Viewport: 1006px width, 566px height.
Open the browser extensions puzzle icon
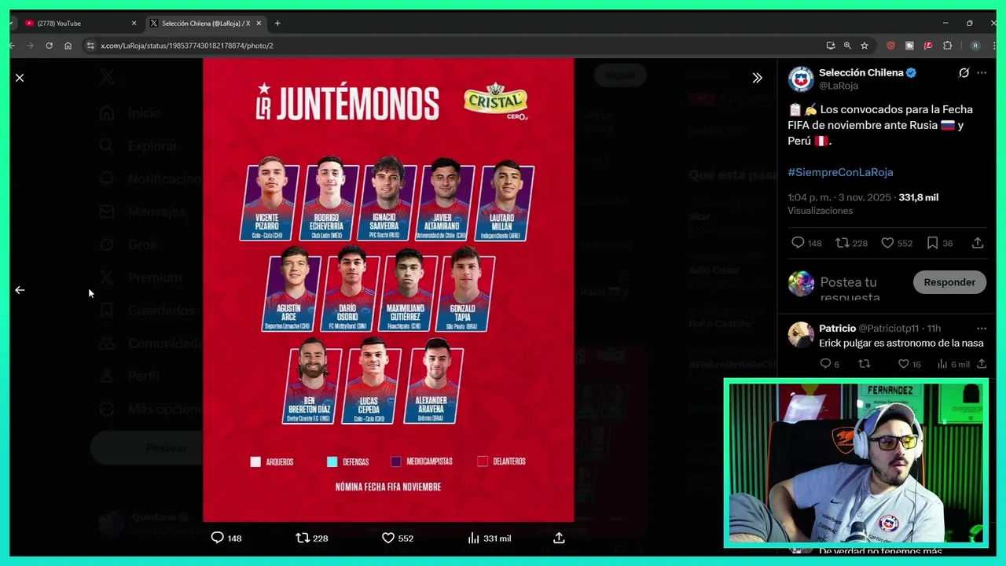[947, 46]
